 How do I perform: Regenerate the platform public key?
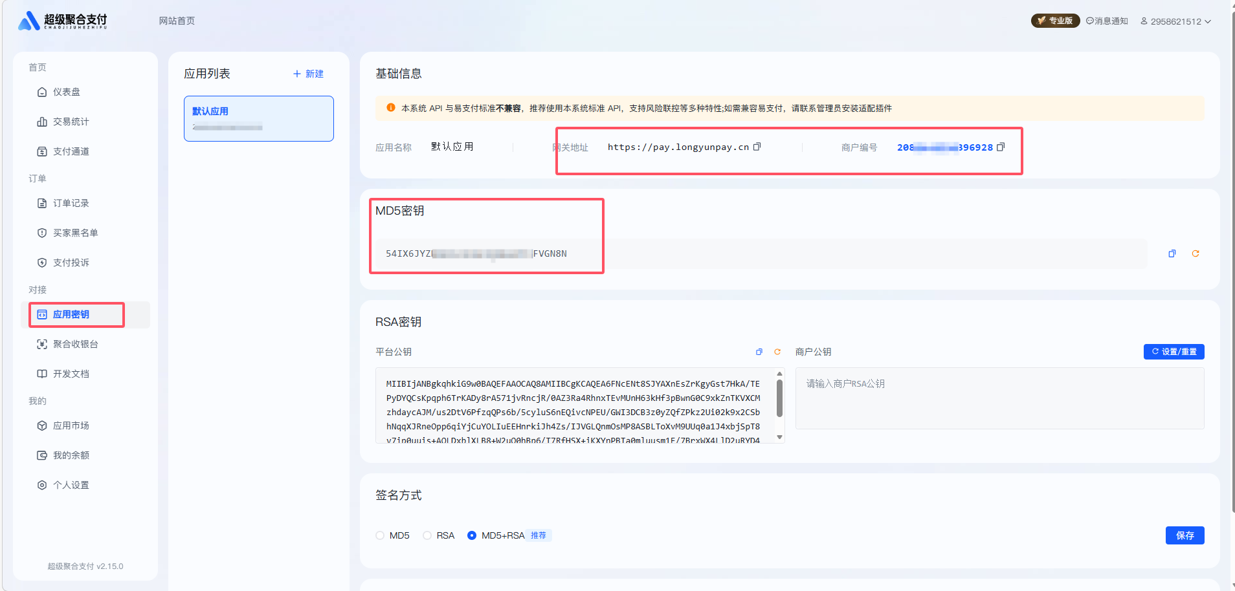pos(777,352)
